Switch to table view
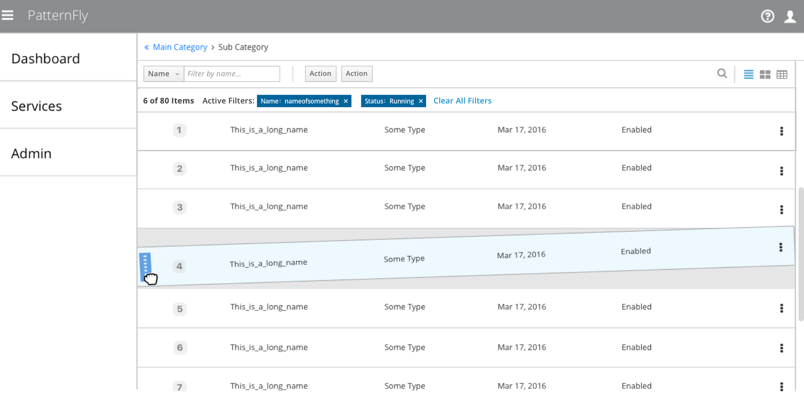The width and height of the screenshot is (804, 399). click(782, 74)
